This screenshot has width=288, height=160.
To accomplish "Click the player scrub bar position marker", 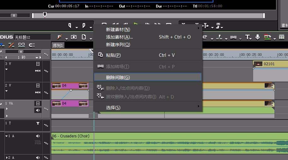I will coord(45,15).
